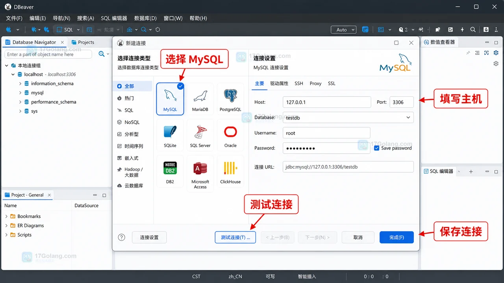Click the object name filter box
Screen dimensions: 504x283
[x=48, y=54]
